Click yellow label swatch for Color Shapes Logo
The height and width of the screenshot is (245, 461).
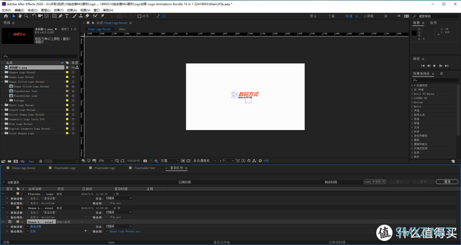pos(67,133)
